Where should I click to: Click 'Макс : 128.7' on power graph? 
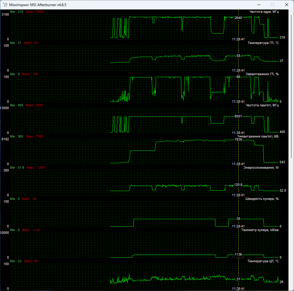click(36, 168)
